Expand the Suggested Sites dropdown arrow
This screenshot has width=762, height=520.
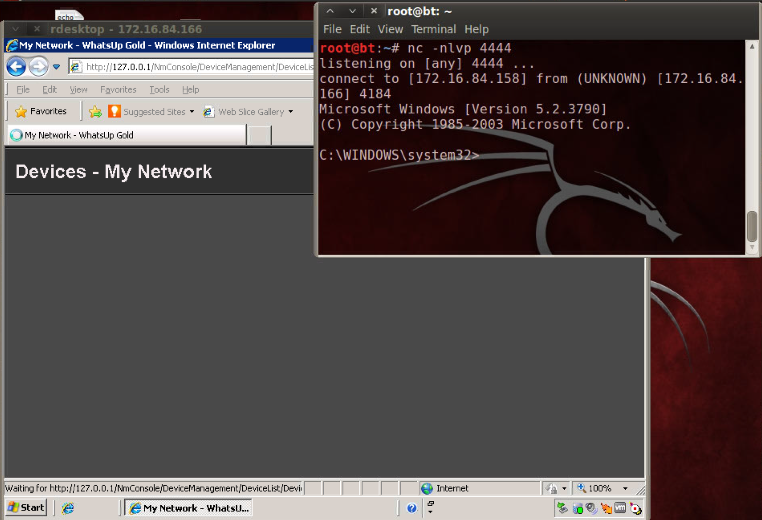[192, 112]
